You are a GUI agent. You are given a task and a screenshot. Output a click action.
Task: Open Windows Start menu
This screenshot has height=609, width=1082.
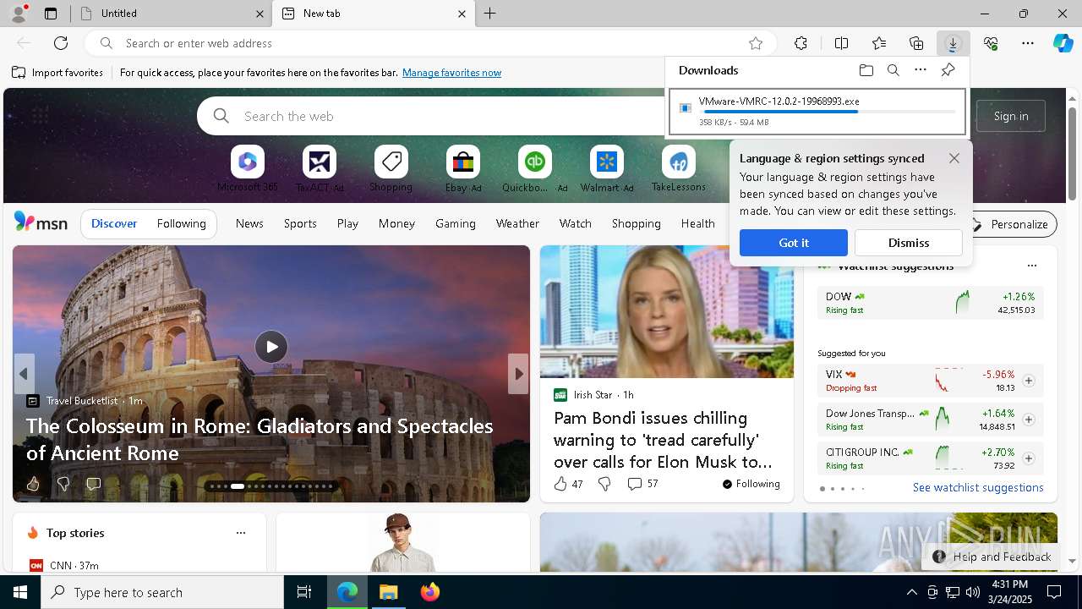pyautogui.click(x=20, y=592)
